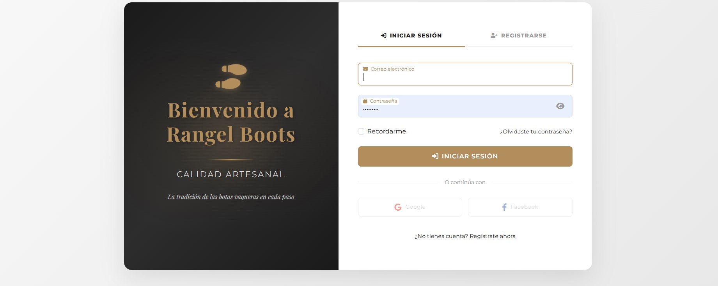Image resolution: width=718 pixels, height=286 pixels.
Task: Focus the Contraseña password field
Action: 465,106
